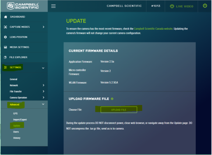Open Network settings item

click(14, 85)
